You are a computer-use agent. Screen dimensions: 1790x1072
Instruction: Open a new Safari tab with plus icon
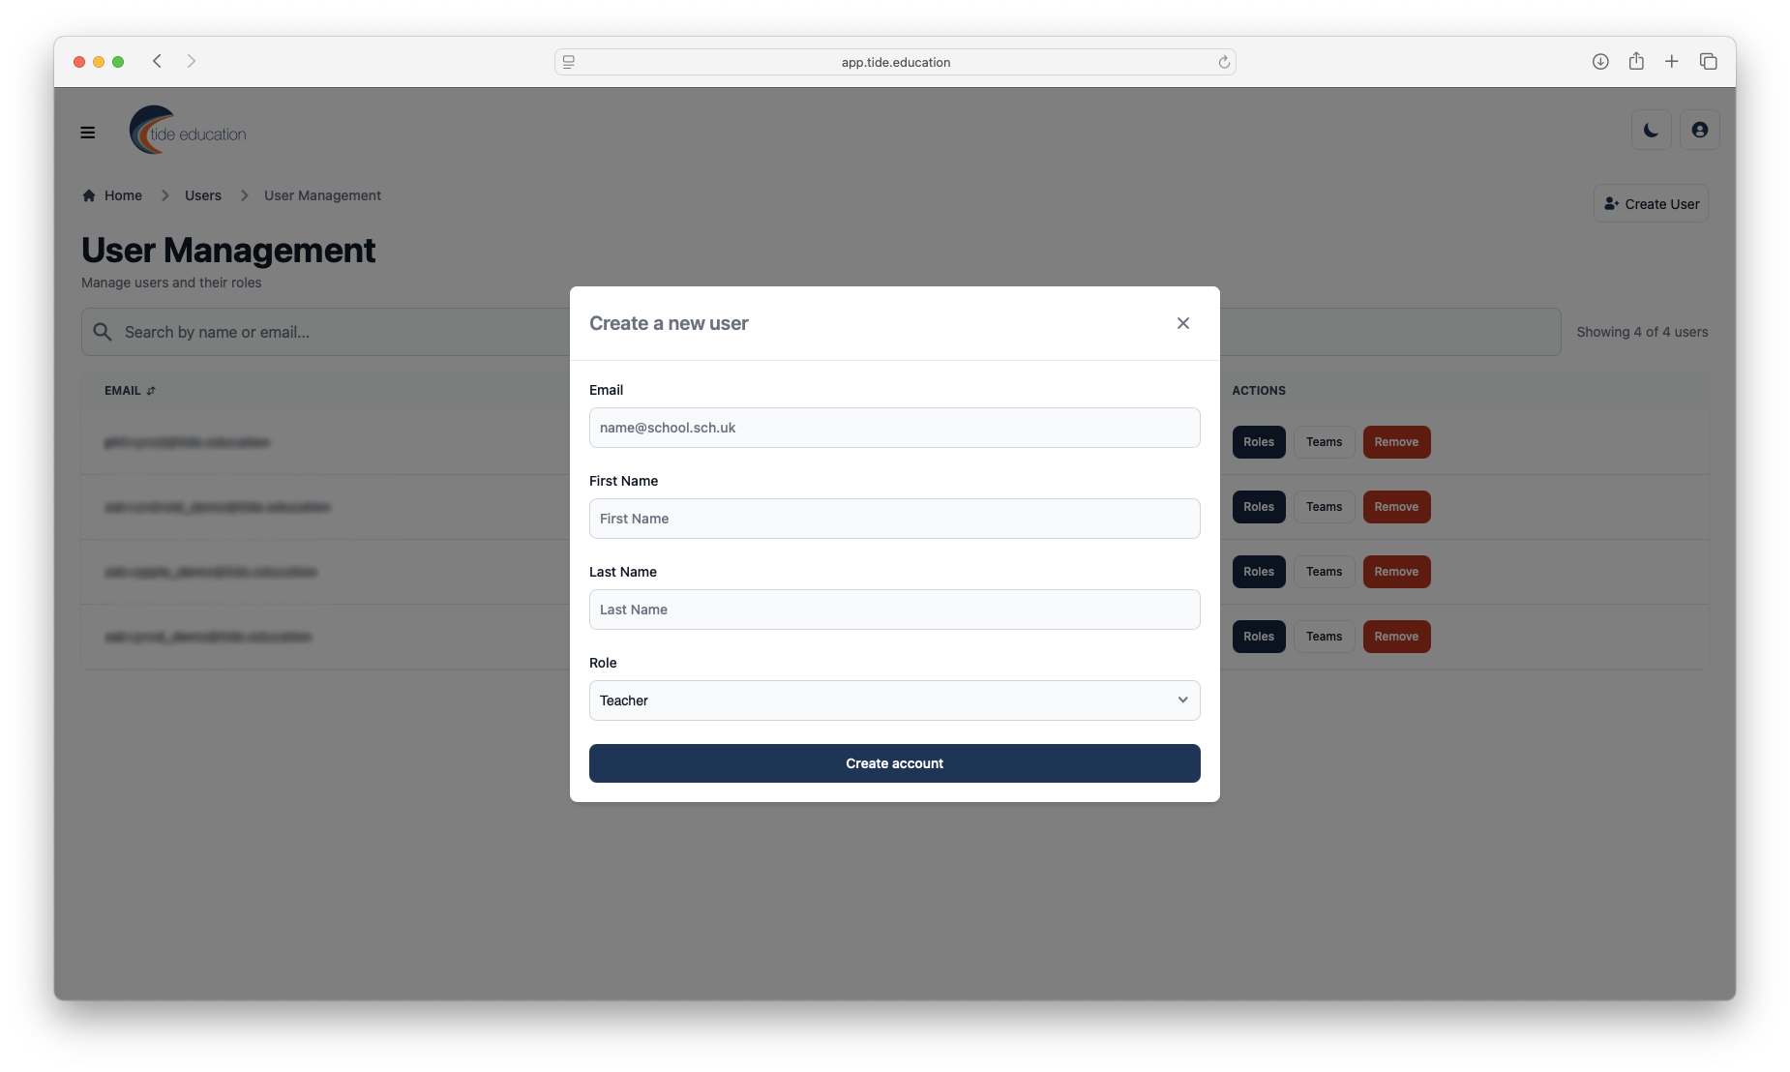pos(1671,62)
